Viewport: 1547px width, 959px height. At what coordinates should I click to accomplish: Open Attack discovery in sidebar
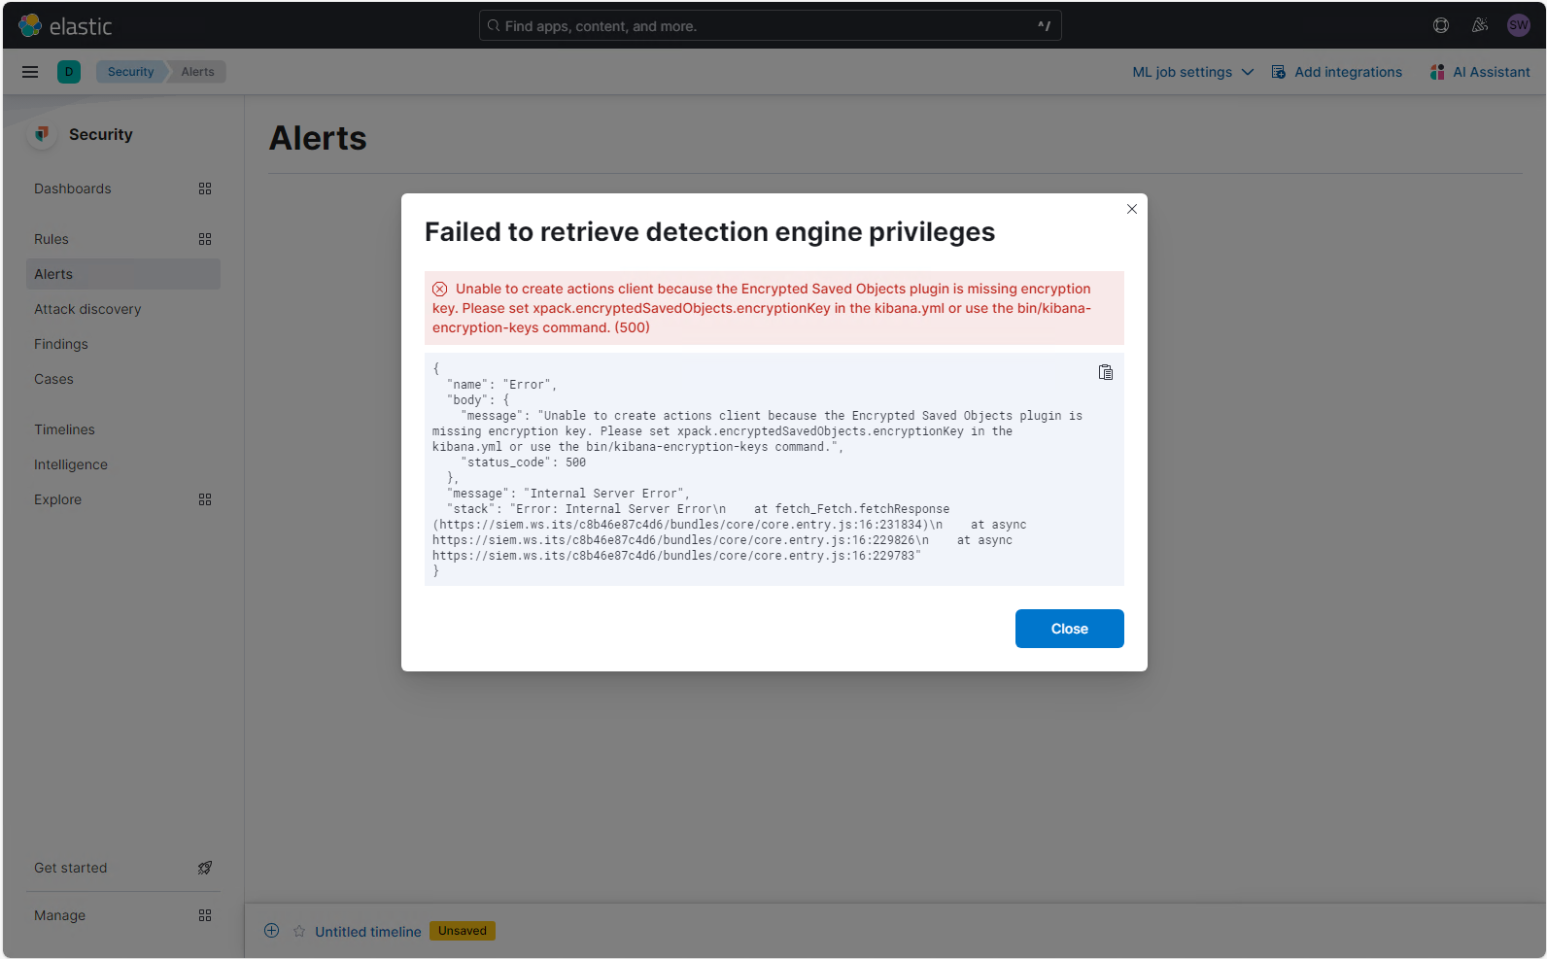87,309
